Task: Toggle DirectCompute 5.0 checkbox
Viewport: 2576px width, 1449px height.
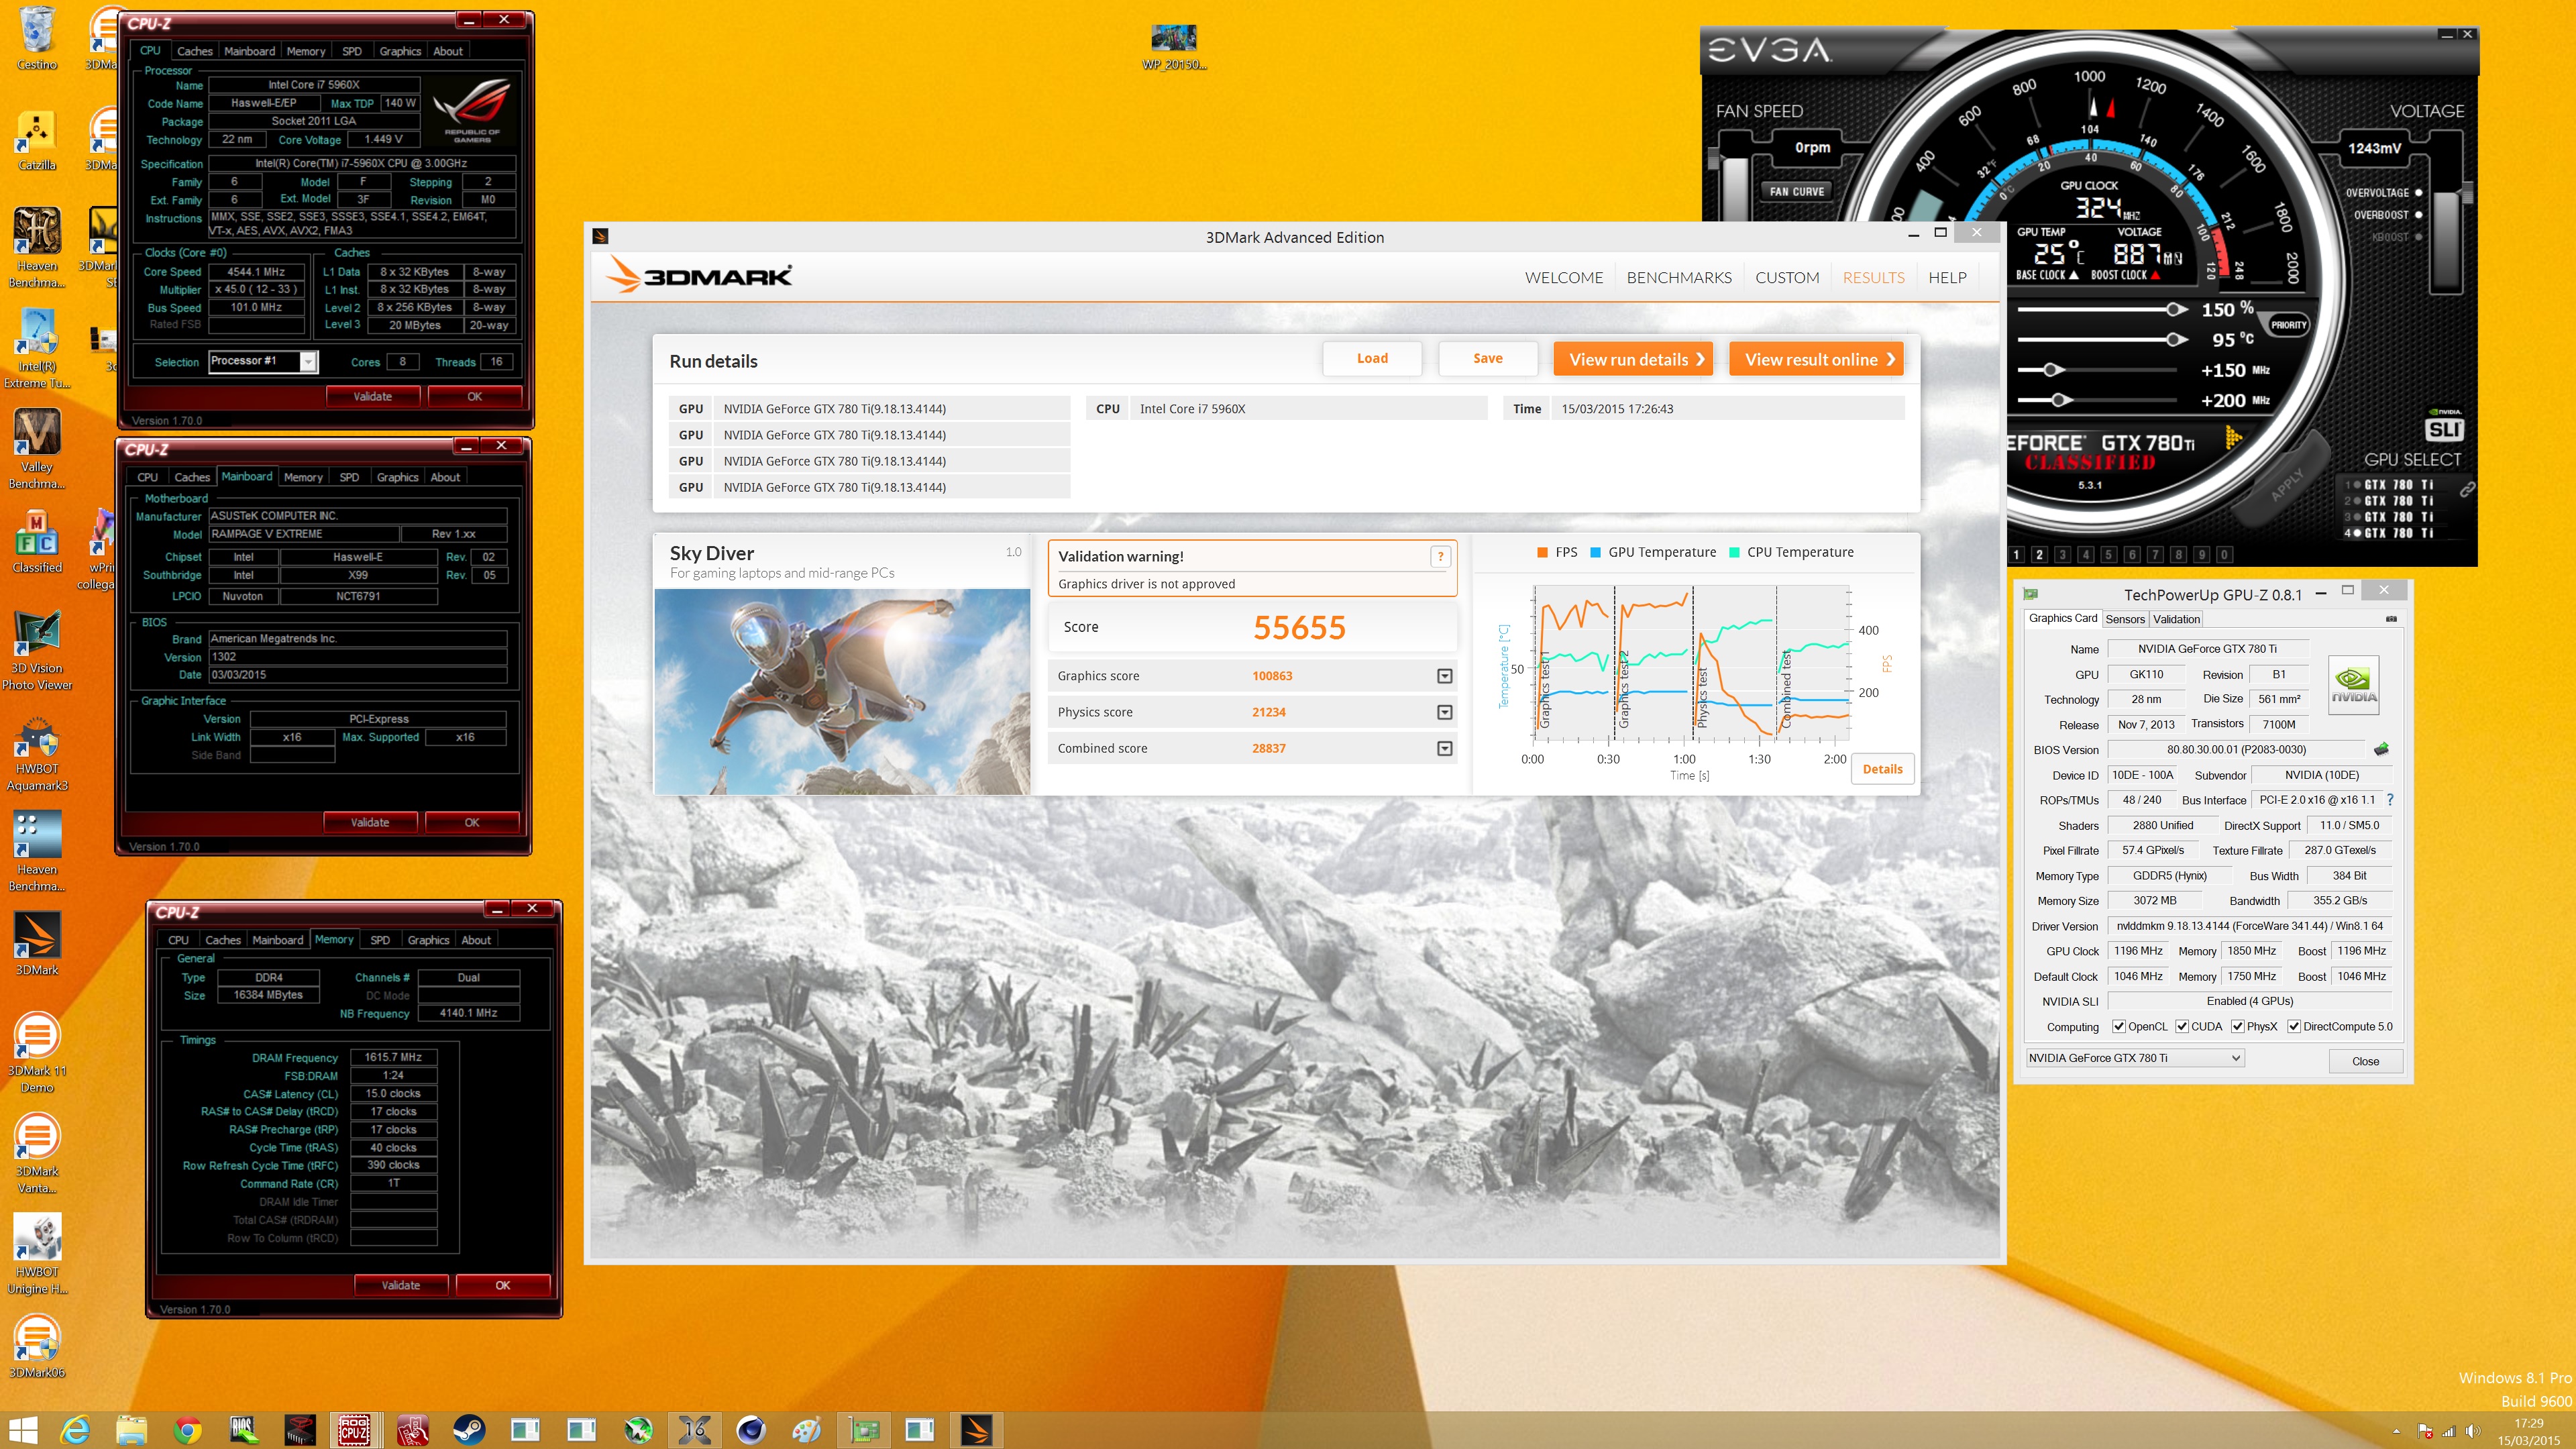Action: point(2294,1026)
